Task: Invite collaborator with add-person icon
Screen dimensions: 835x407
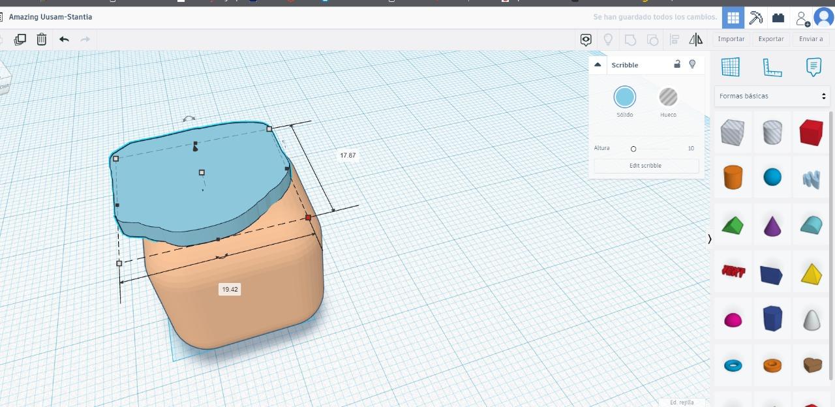Action: 802,18
